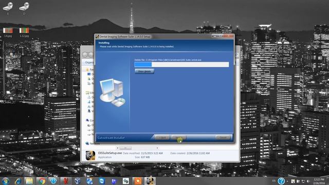Click the scrollbar left arrow in Explorer

(x=117, y=148)
